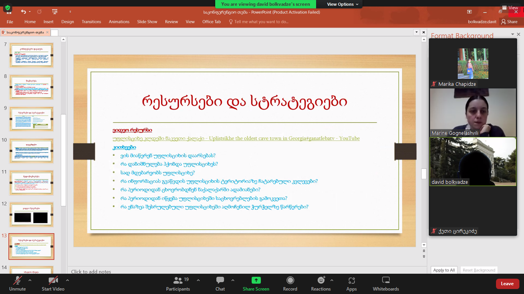Open the Chat icon
Viewport: 524px width, 294px height.
(220, 281)
